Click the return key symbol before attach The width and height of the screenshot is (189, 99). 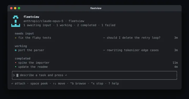pyautogui.click(x=12, y=84)
